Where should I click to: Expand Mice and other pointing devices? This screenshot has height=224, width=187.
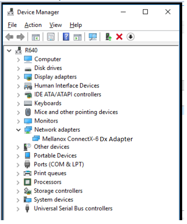(18, 112)
